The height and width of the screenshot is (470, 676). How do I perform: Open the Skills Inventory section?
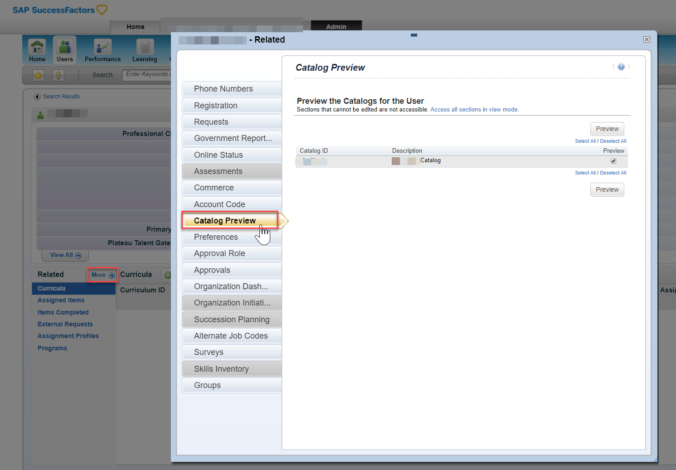click(x=232, y=369)
